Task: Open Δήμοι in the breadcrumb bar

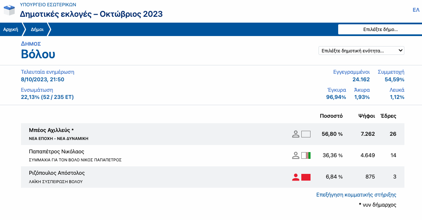Action: tap(37, 29)
